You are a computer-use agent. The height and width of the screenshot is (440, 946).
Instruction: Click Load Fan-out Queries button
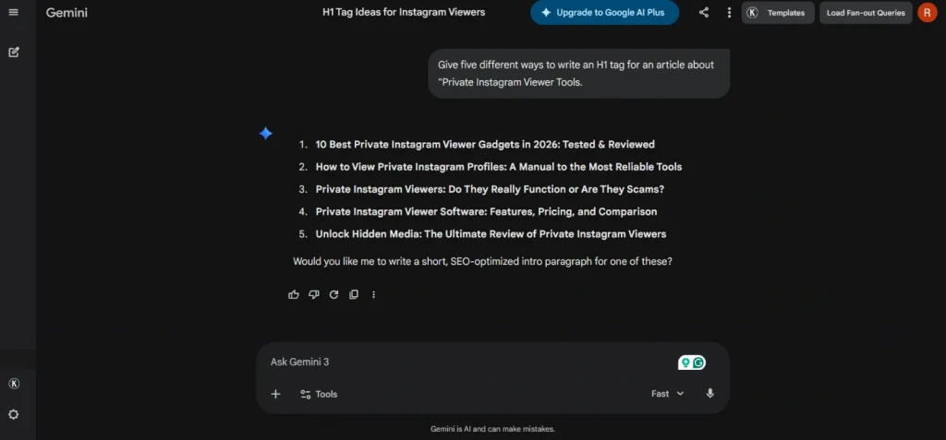(865, 13)
